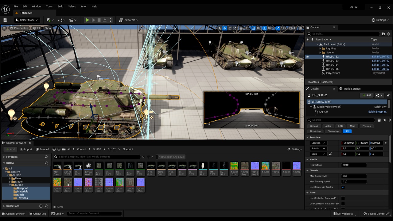Viewport: 393px width, 221px height.
Task: Collapse the Transform section
Action: click(308, 138)
